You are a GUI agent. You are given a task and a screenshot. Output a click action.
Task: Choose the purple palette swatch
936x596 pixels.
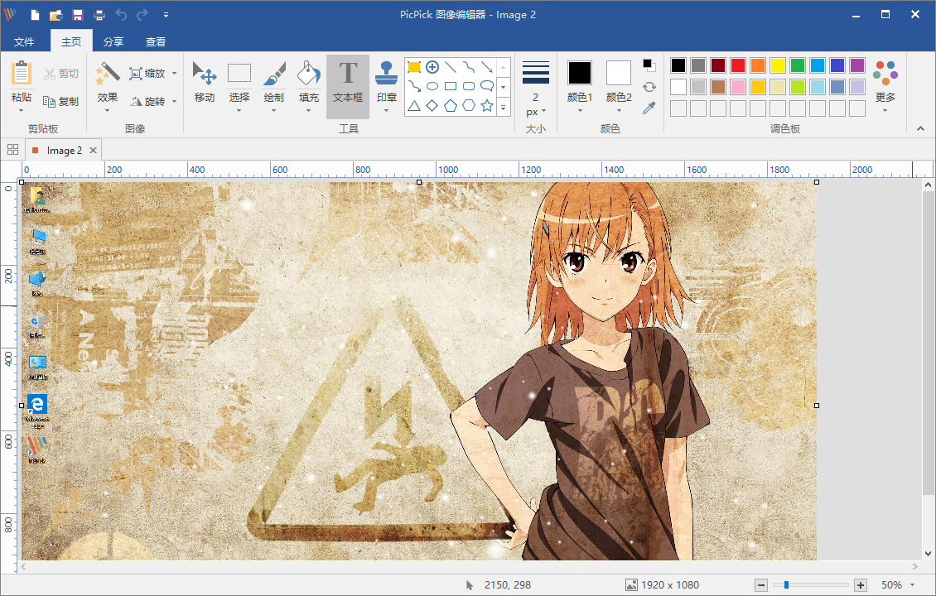(857, 65)
